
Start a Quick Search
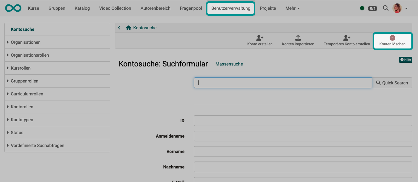coord(392,82)
